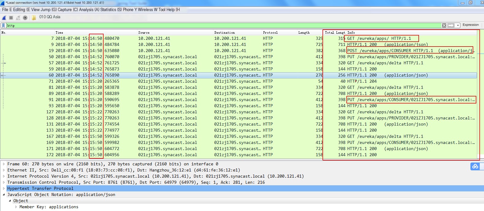Viewport: 484px width, 211px height.
Task: Expand the Ethernet II details
Action: [x=4, y=170]
